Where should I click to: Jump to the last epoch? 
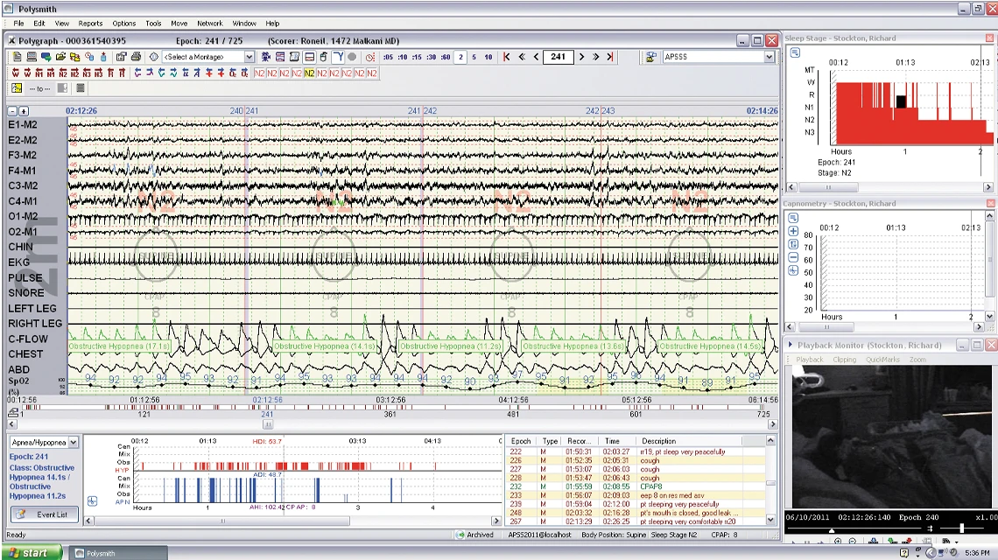coord(610,57)
